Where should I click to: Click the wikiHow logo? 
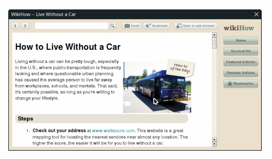coord(239,28)
